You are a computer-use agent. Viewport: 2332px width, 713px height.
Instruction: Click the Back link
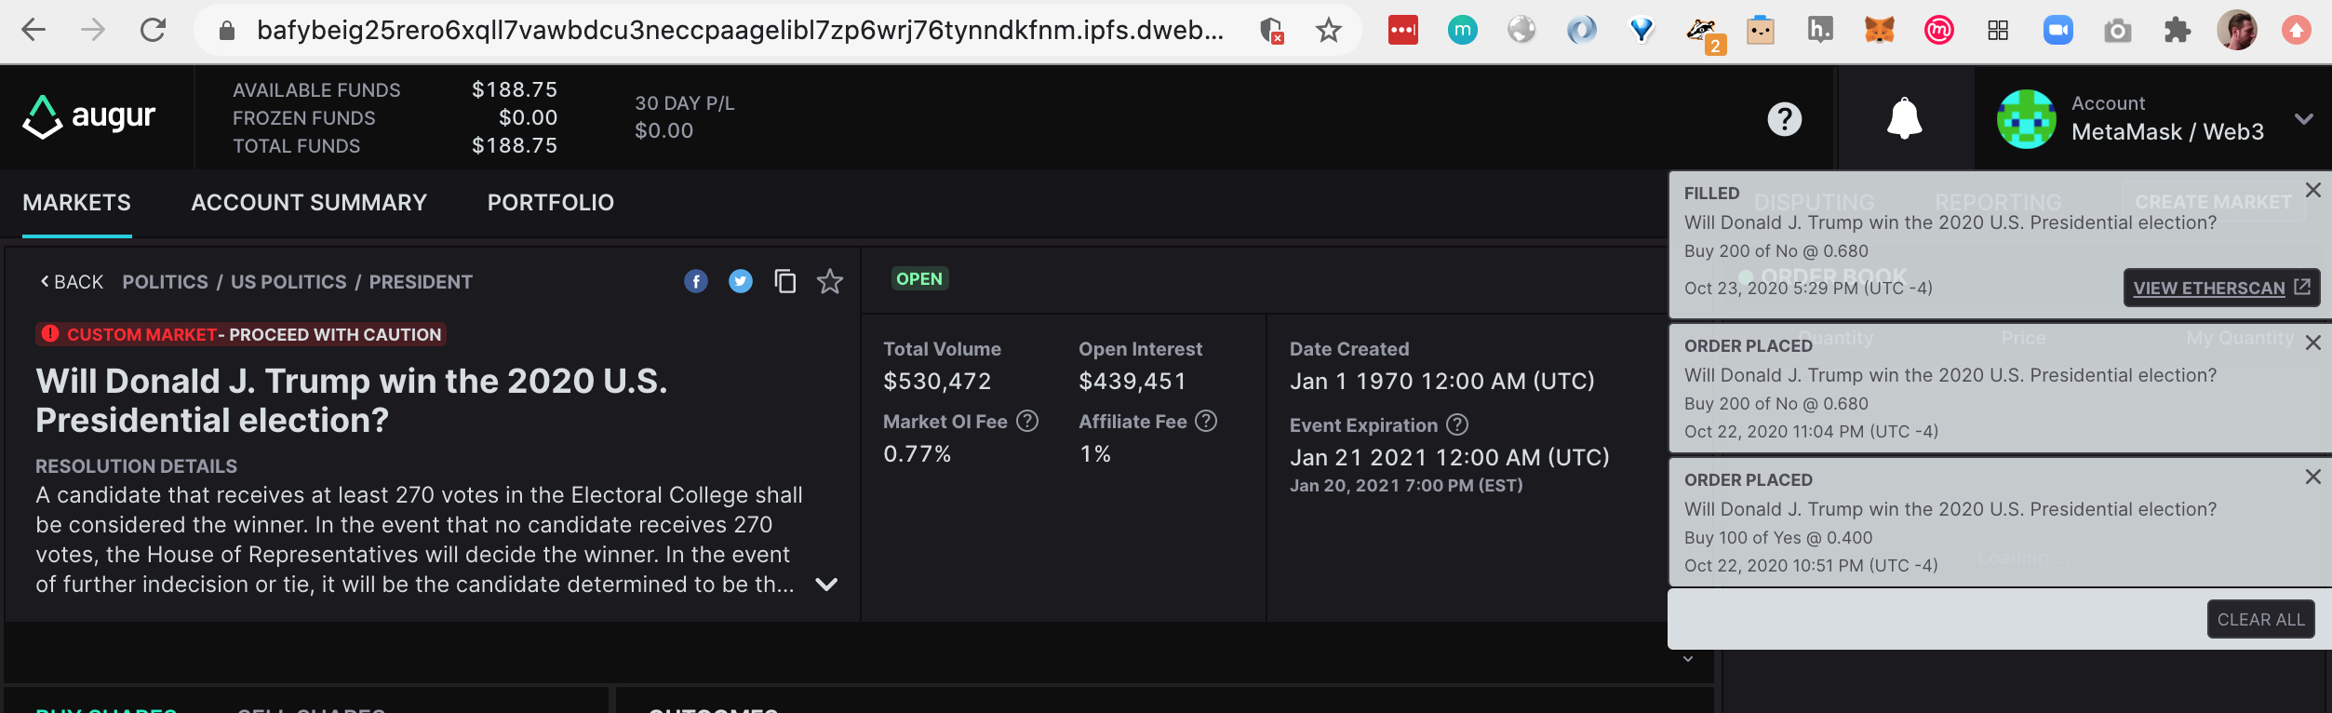coord(72,282)
